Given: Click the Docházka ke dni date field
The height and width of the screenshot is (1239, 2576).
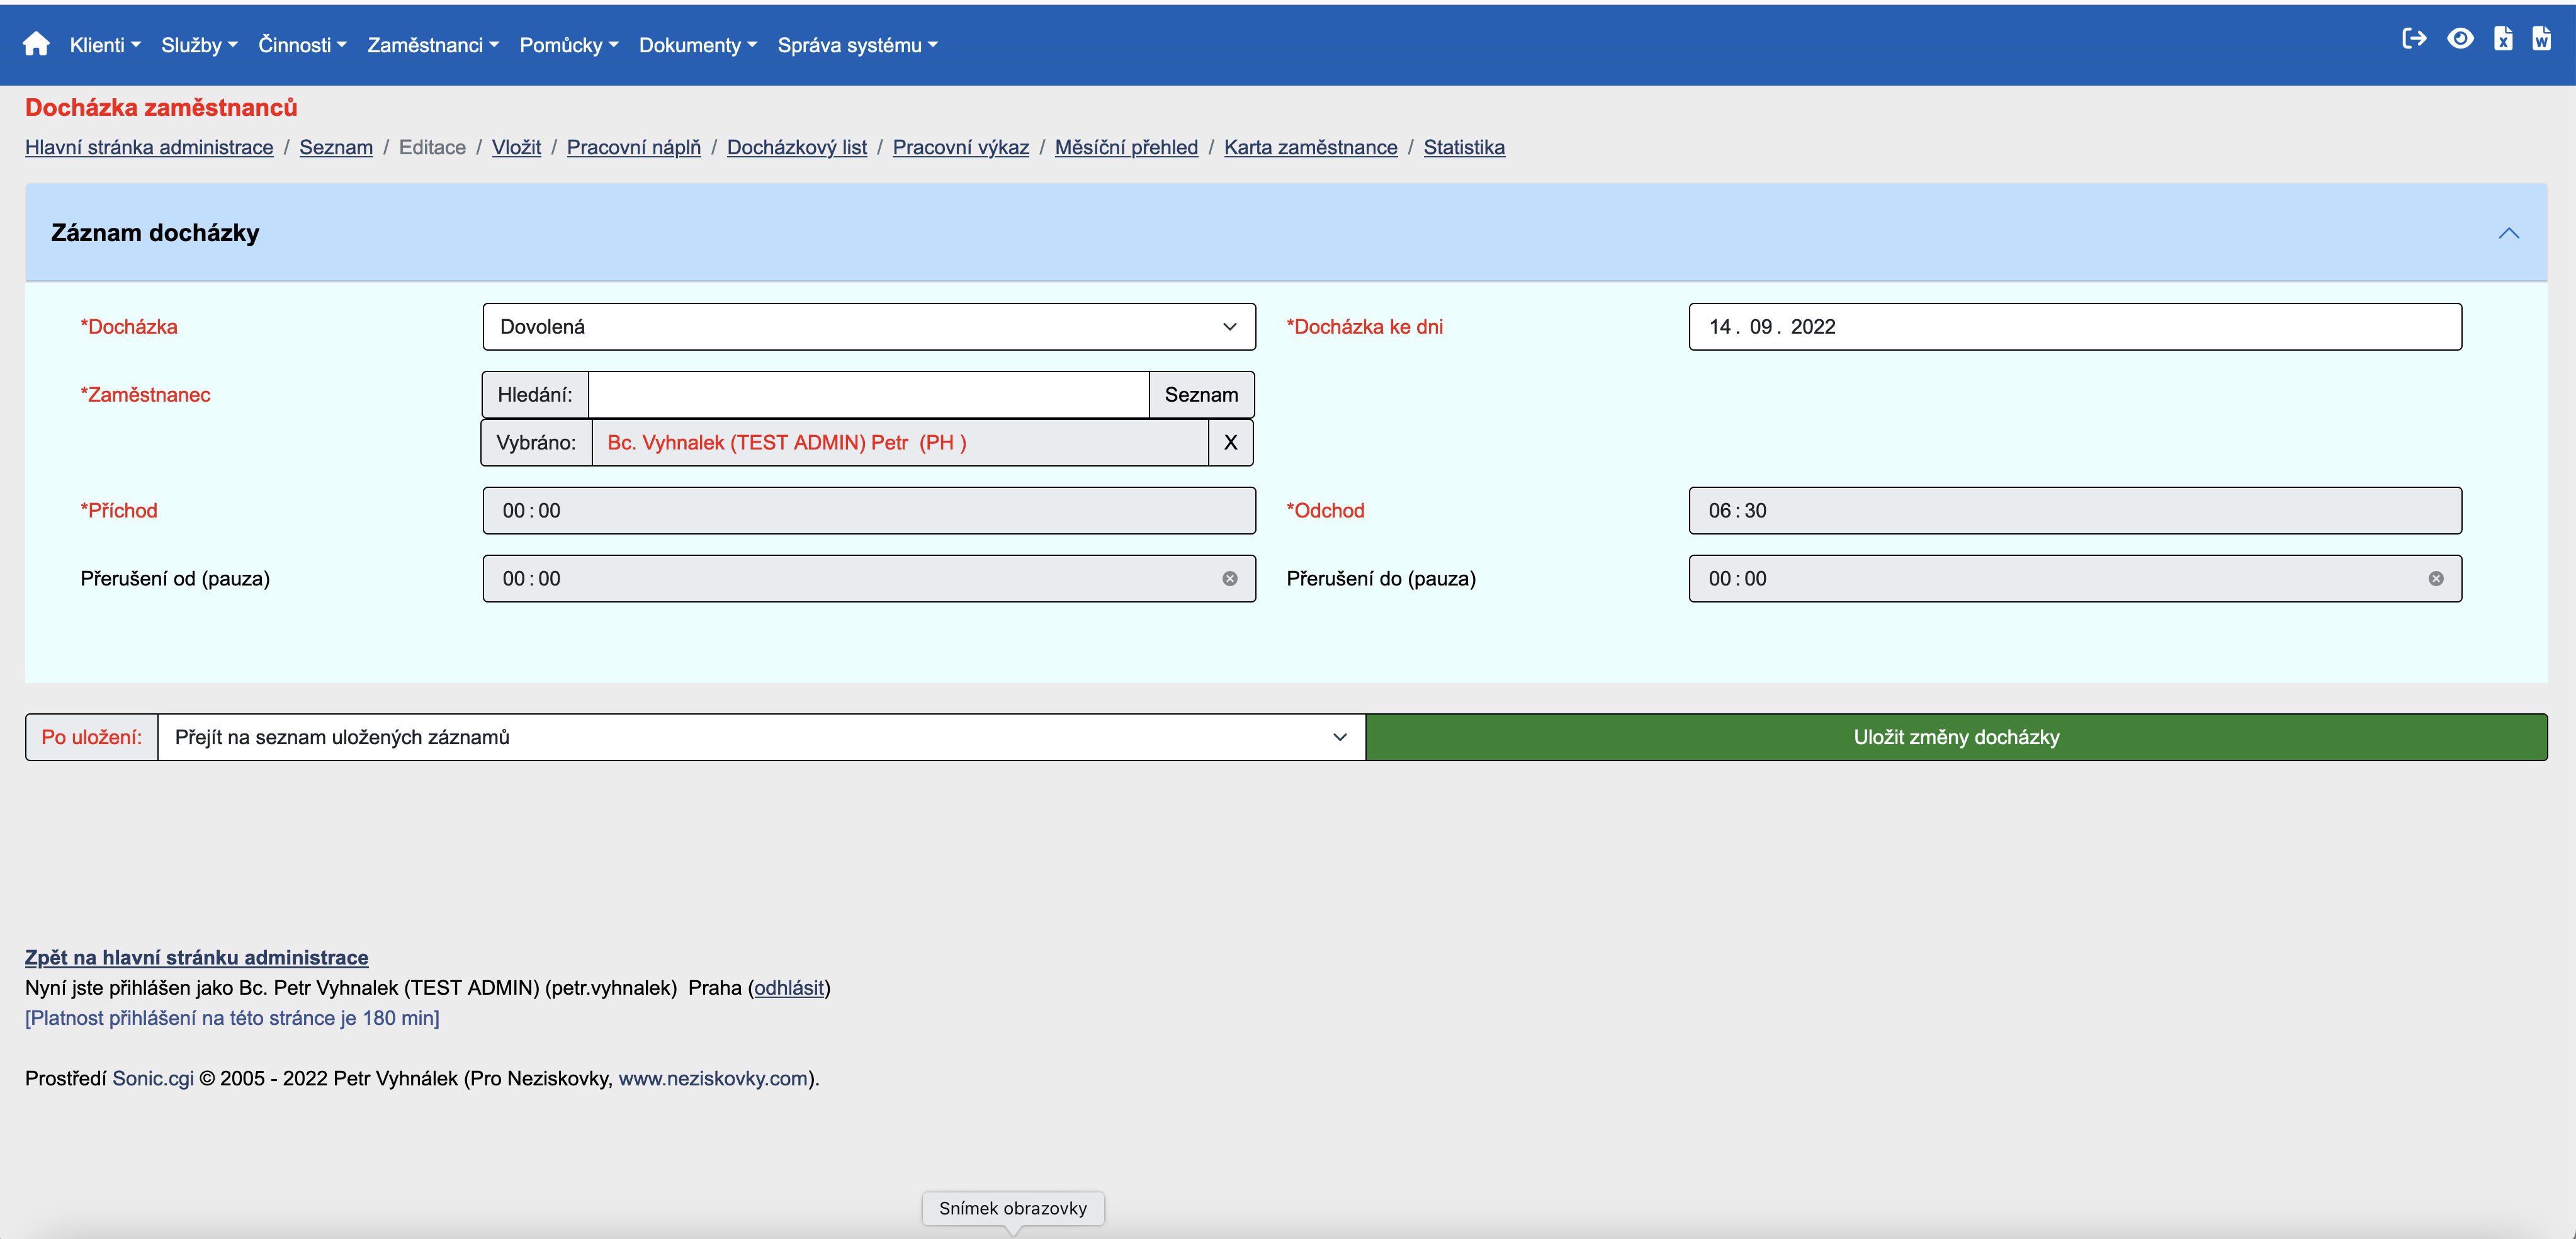Looking at the screenshot, I should (2074, 327).
